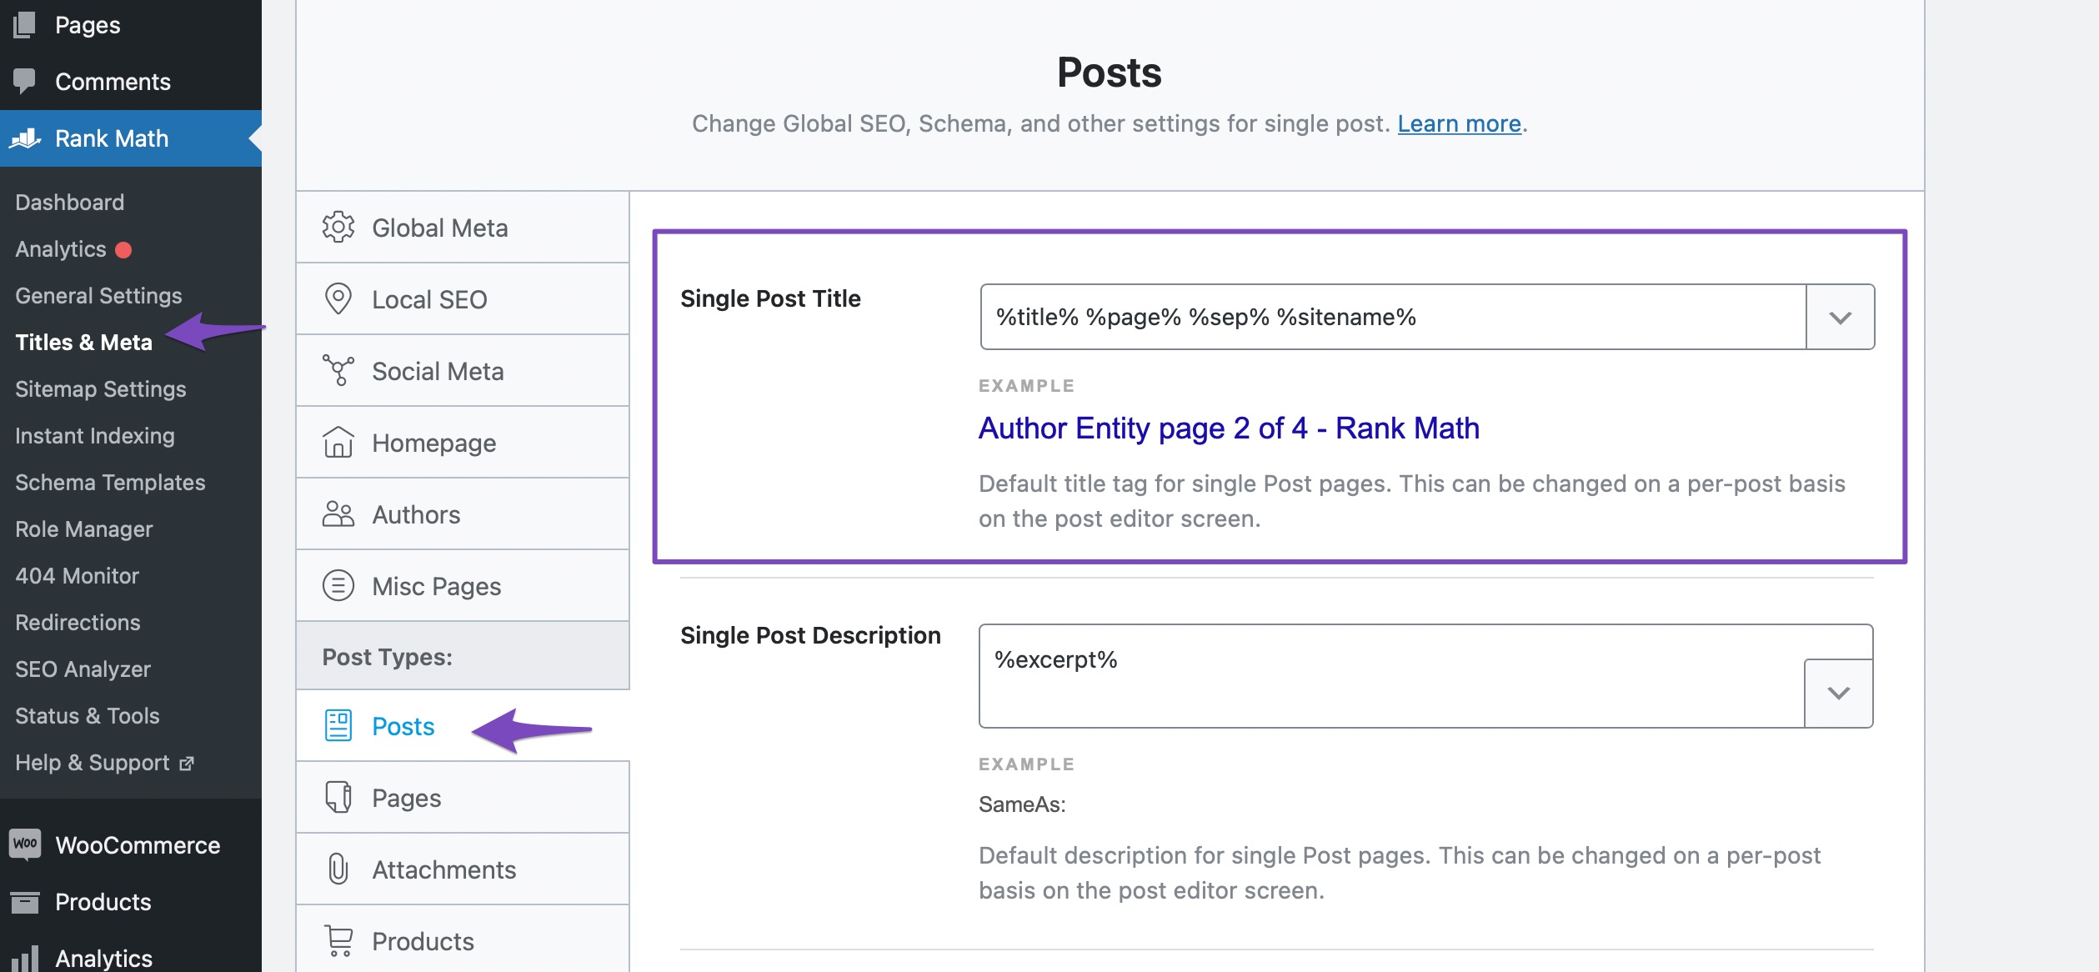
Task: Click the Analytics bar chart icon at bottom
Action: coord(25,959)
